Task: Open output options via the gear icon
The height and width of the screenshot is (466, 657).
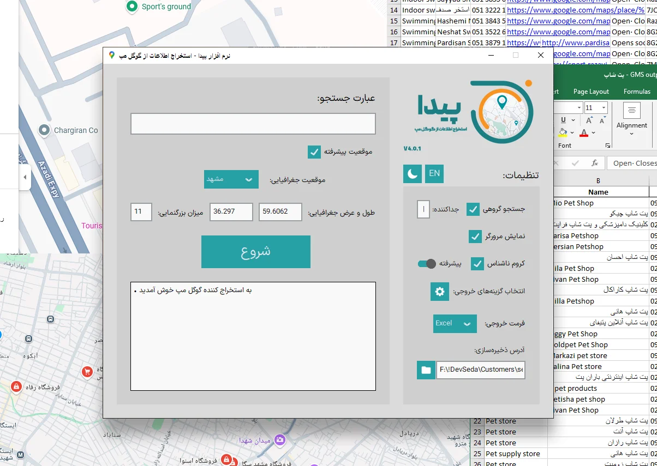Action: (x=439, y=292)
